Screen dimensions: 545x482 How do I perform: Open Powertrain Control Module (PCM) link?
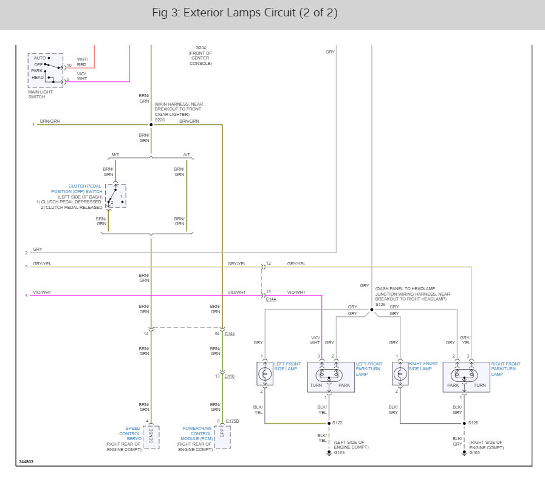197,433
